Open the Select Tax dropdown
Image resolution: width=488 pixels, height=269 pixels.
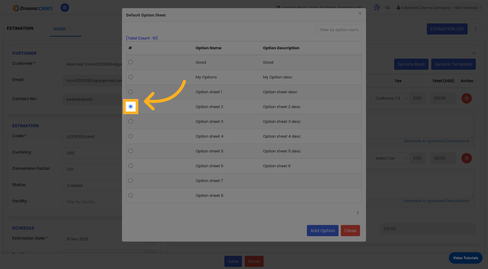(x=389, y=158)
